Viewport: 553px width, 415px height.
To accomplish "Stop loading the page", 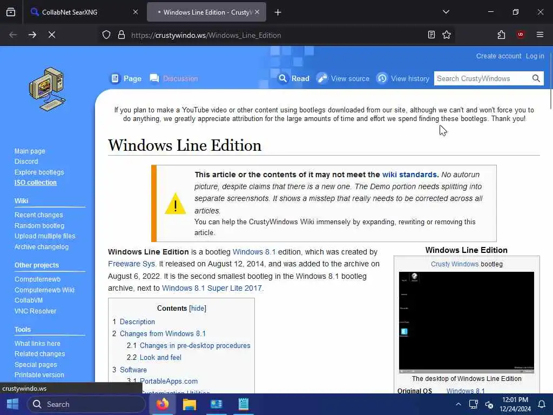I will pyautogui.click(x=52, y=35).
